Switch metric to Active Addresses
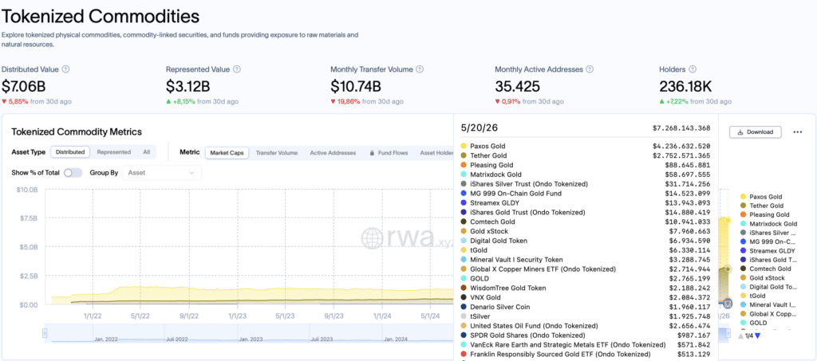The width and height of the screenshot is (817, 361). pos(333,153)
